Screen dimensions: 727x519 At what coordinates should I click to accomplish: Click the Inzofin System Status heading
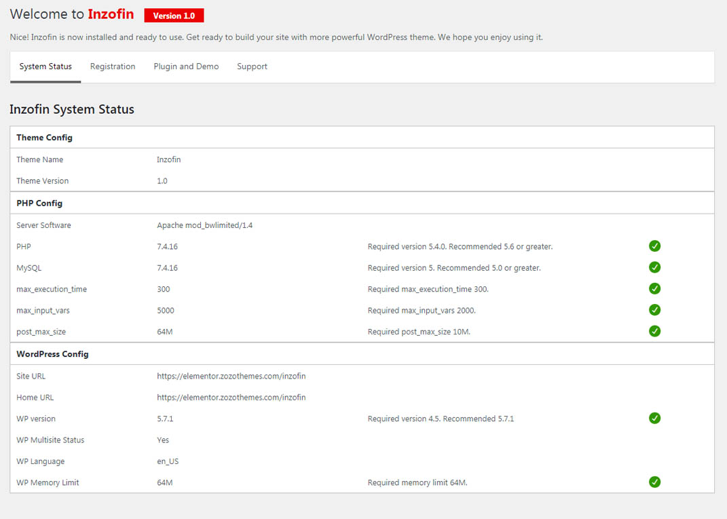pyautogui.click(x=72, y=109)
